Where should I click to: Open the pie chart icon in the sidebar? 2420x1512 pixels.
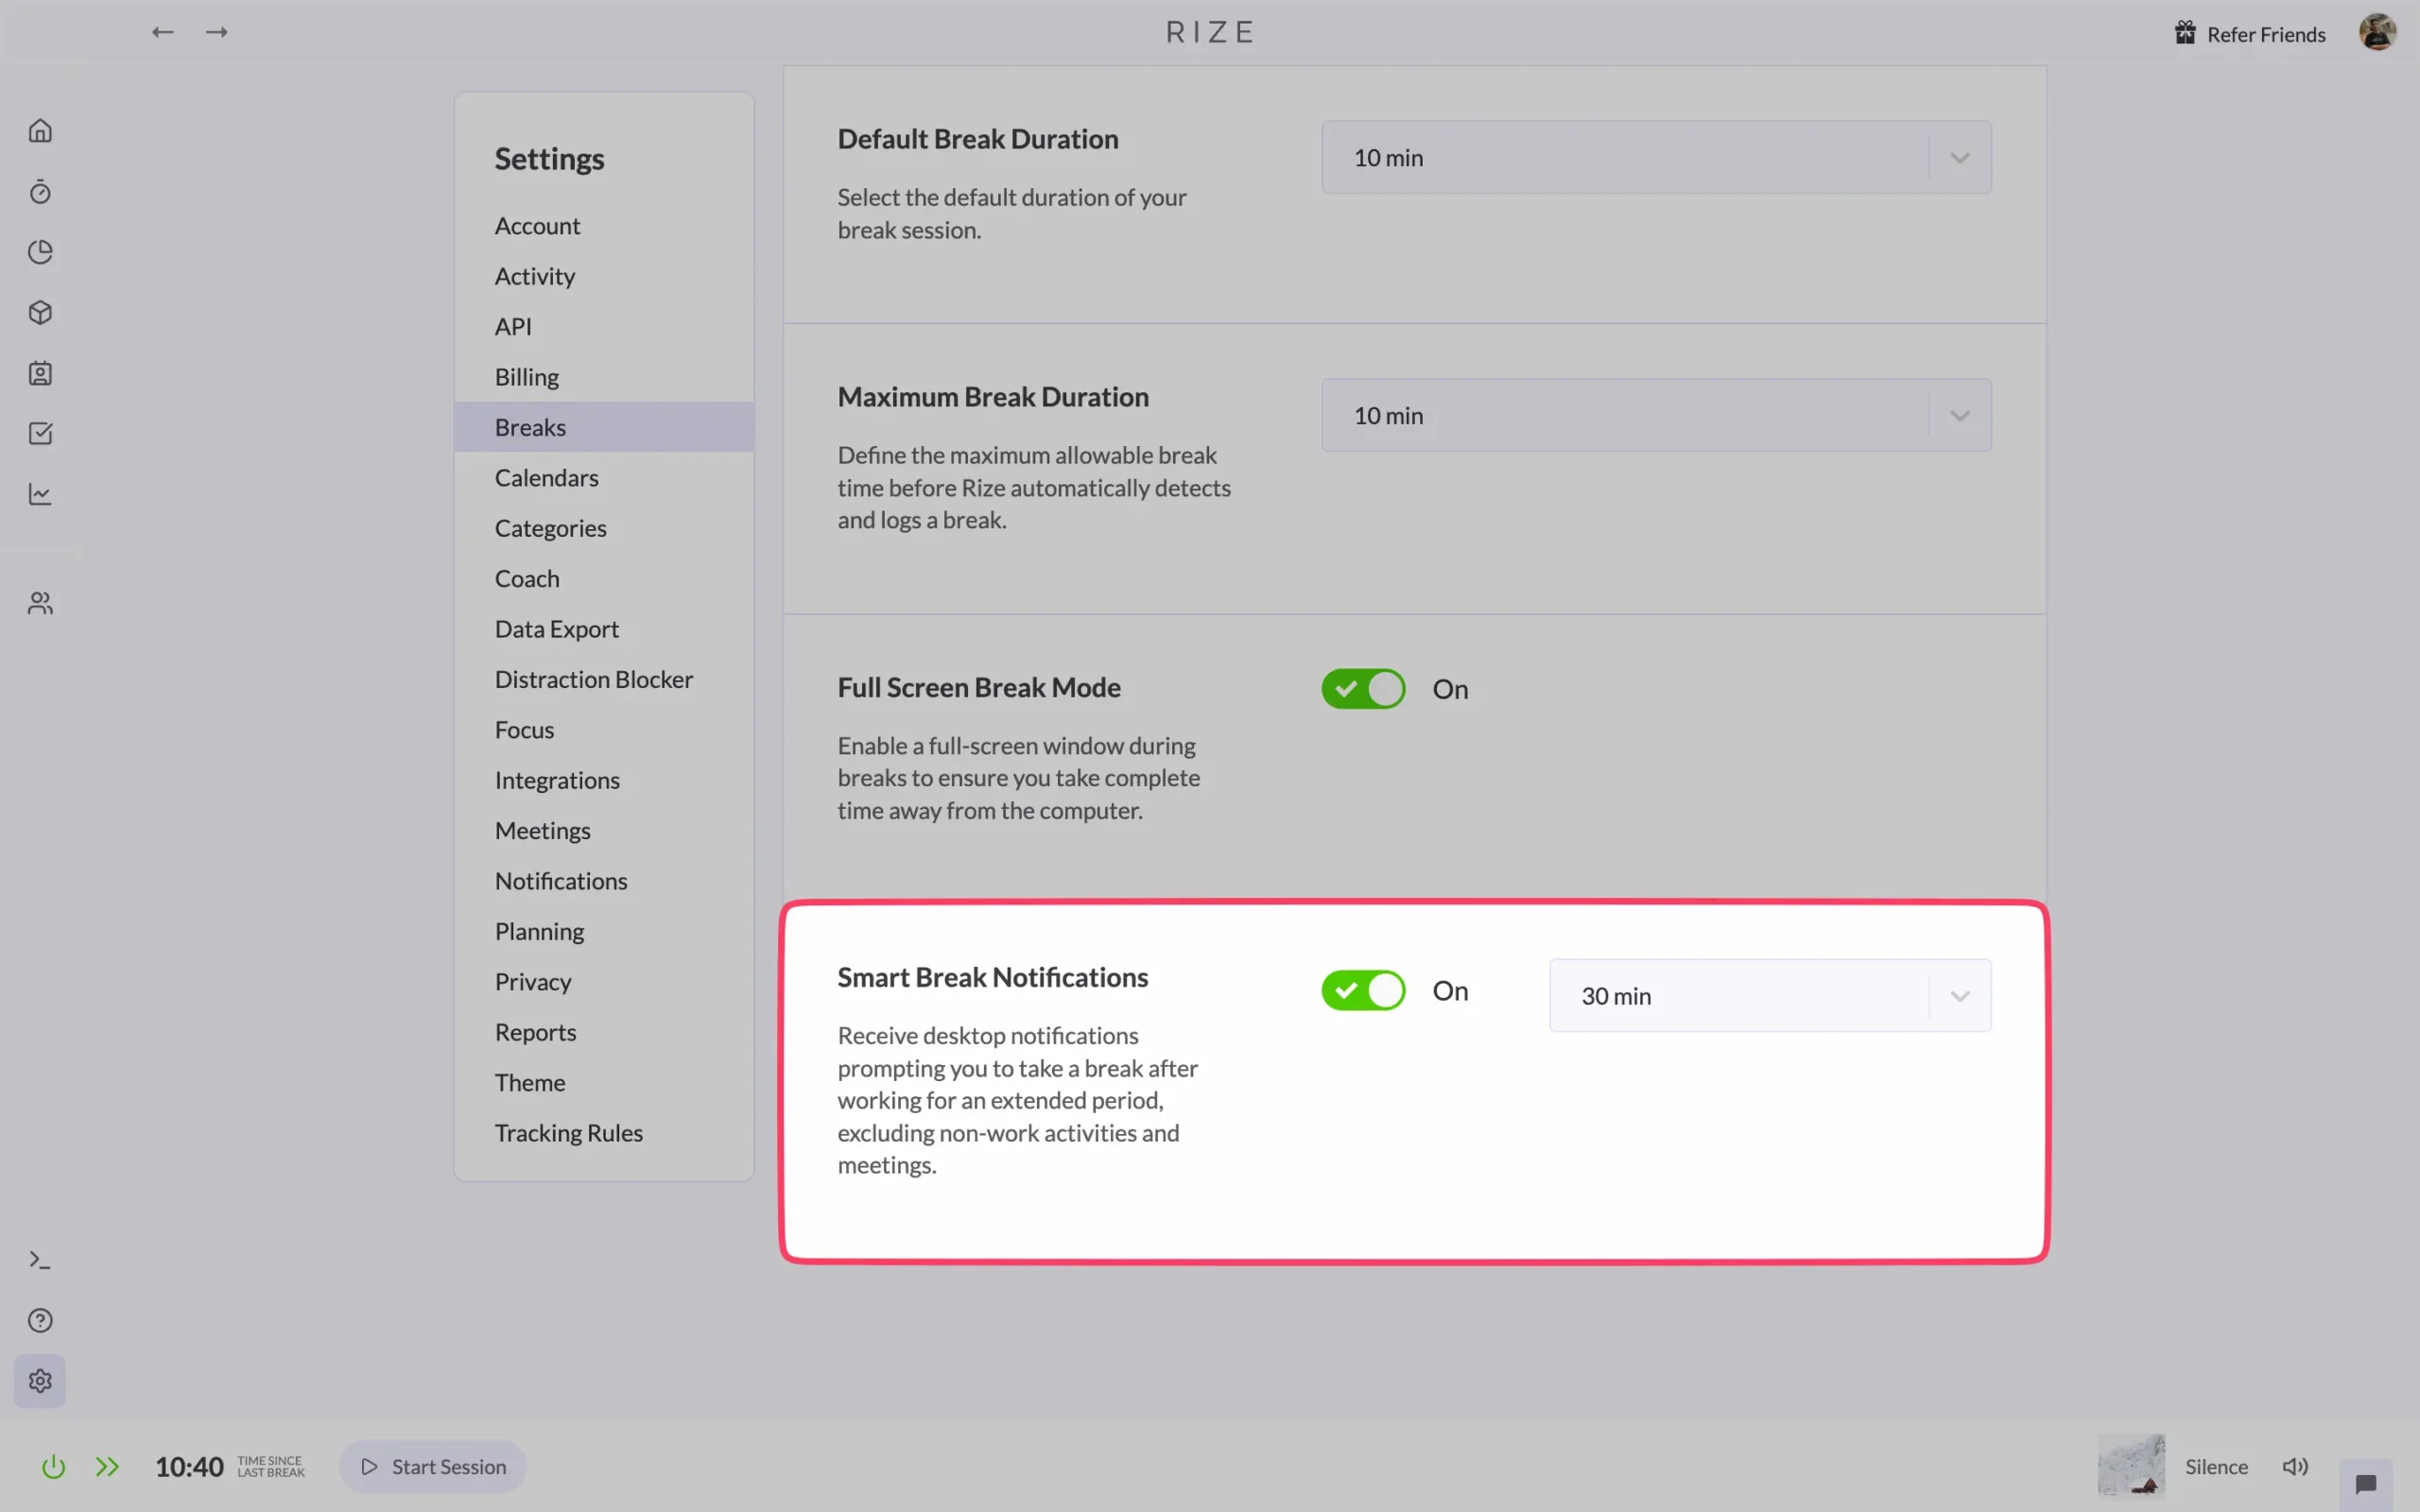(40, 252)
